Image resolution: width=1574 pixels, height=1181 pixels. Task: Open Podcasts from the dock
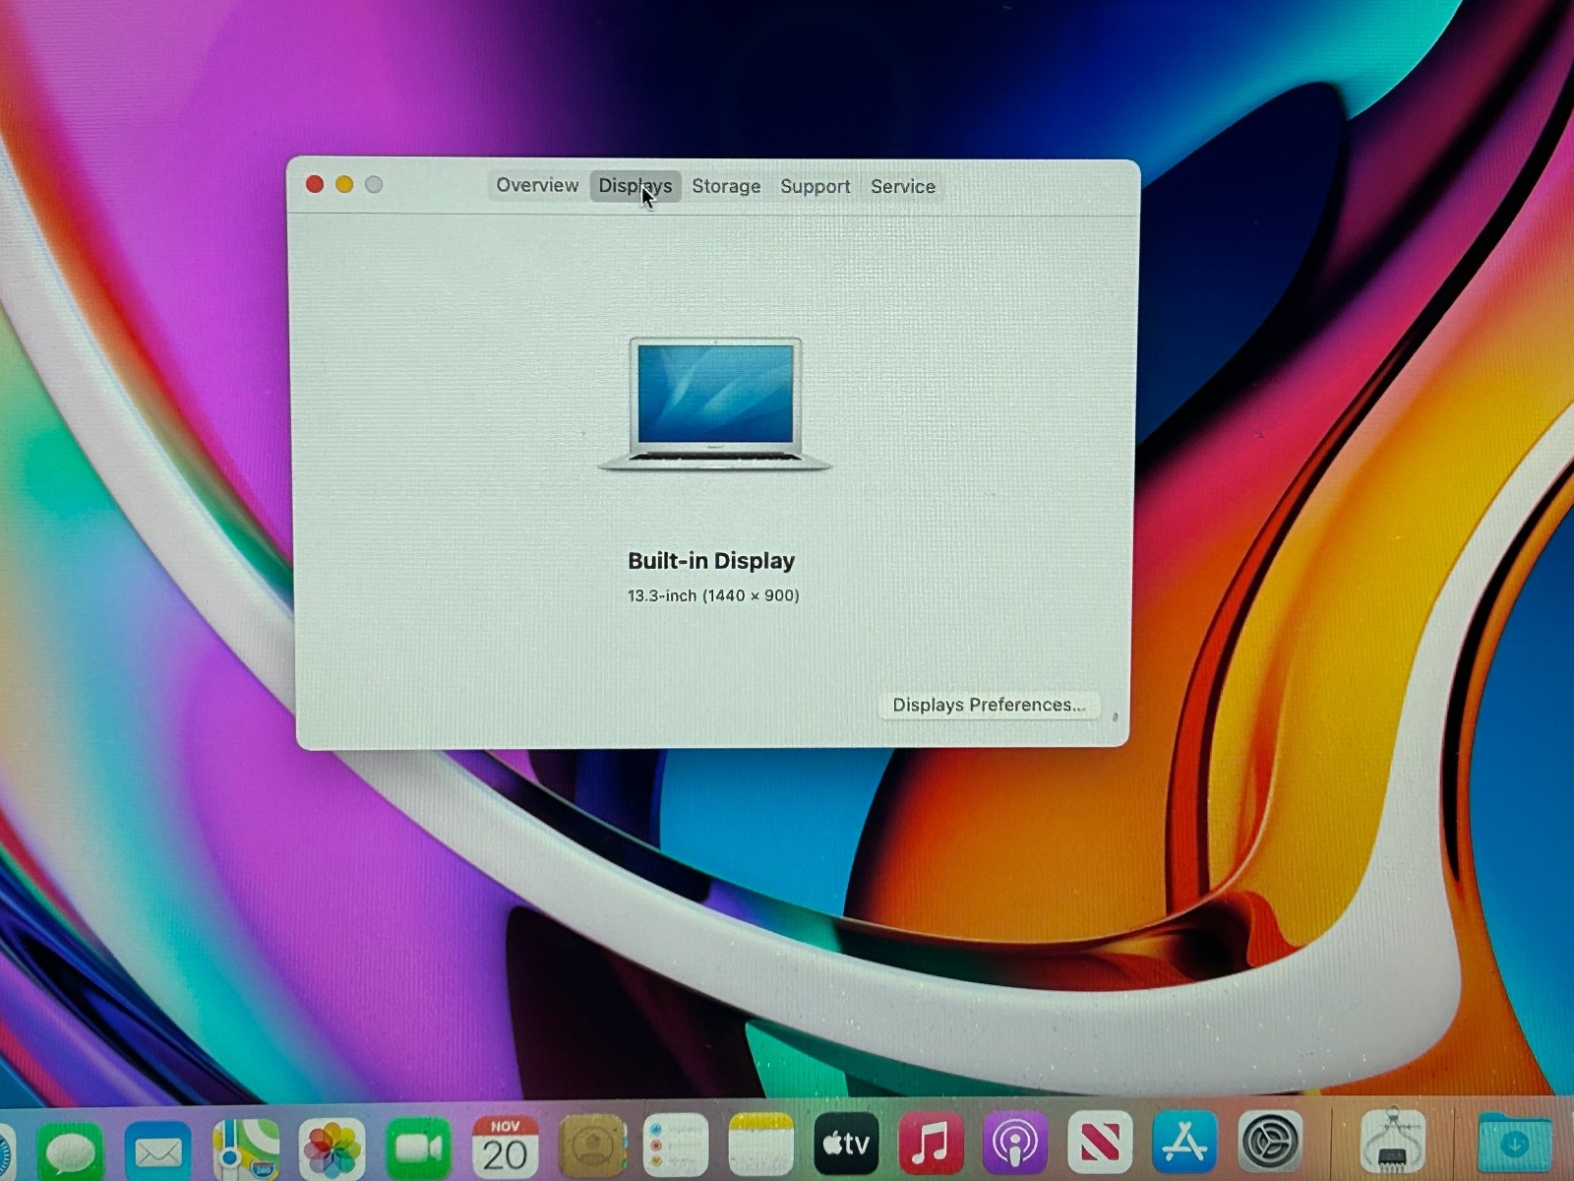pyautogui.click(x=1015, y=1144)
